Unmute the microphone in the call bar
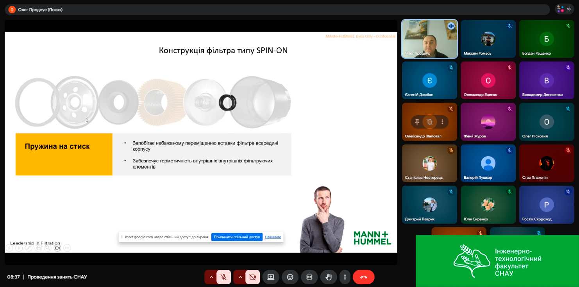 click(x=224, y=277)
